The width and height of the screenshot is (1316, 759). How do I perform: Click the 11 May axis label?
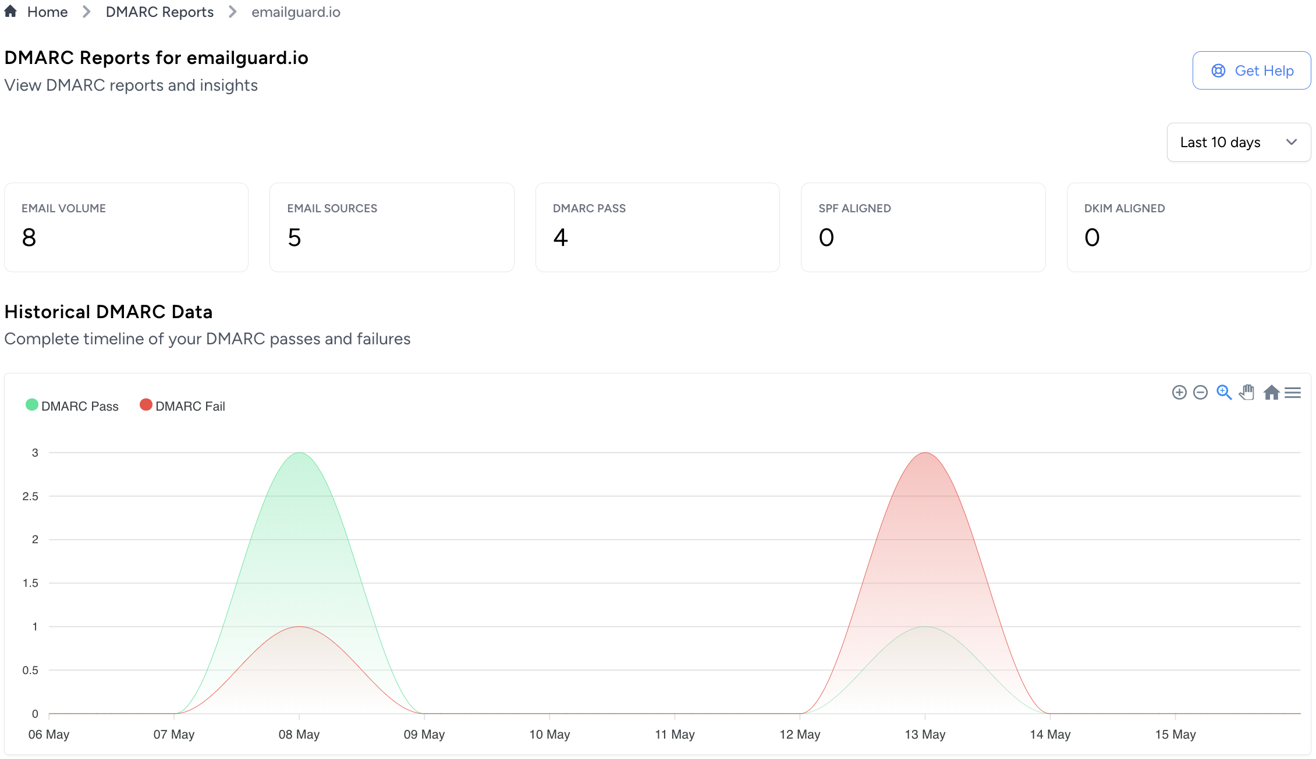tap(675, 735)
